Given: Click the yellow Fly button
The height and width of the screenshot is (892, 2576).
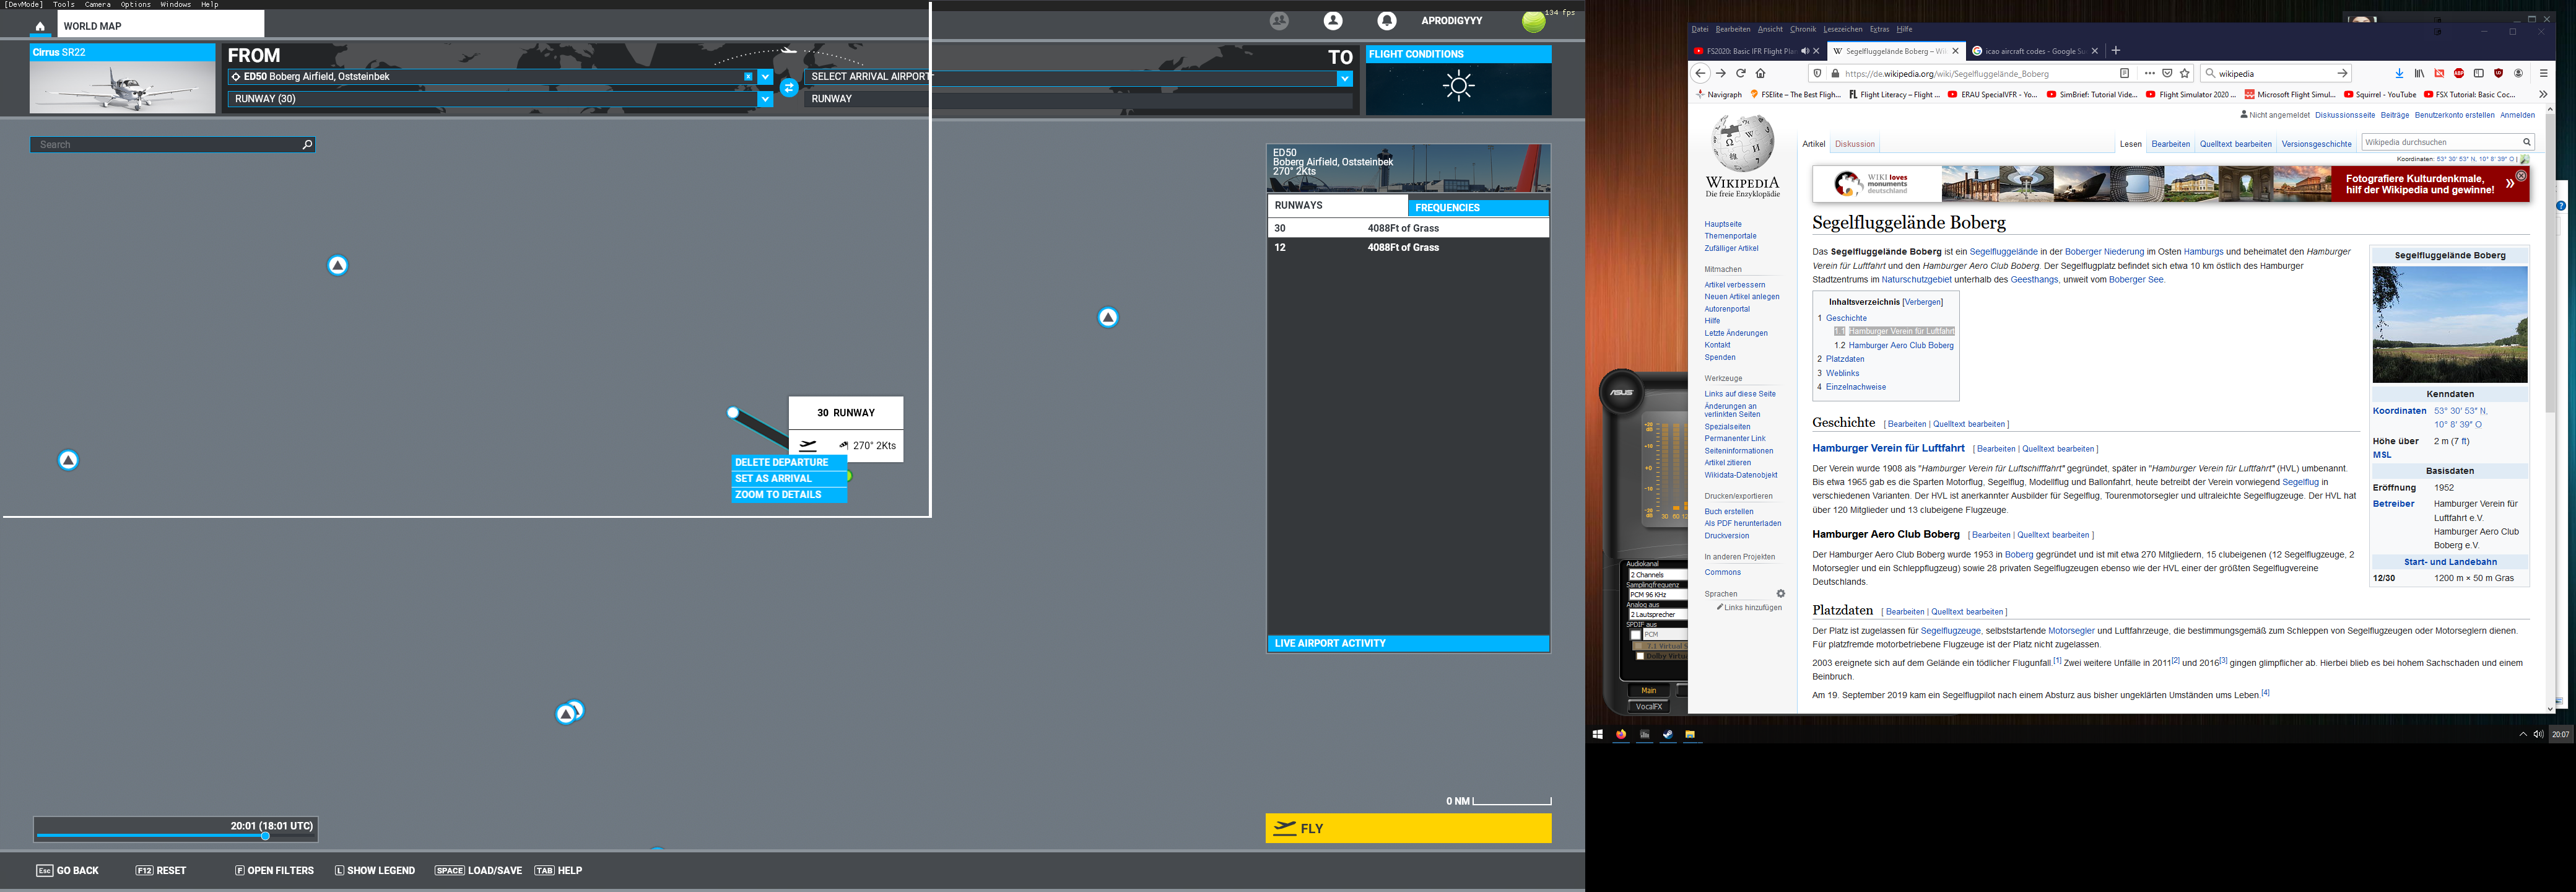Looking at the screenshot, I should [1408, 828].
